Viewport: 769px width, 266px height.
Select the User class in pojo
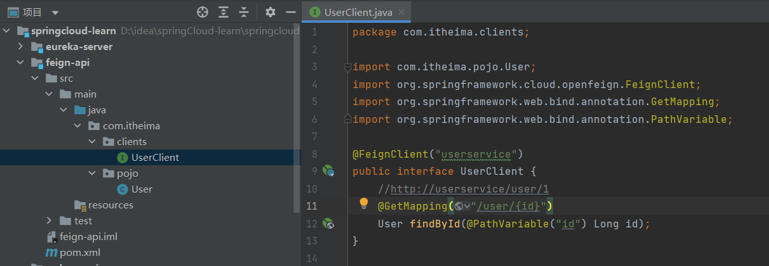(141, 189)
